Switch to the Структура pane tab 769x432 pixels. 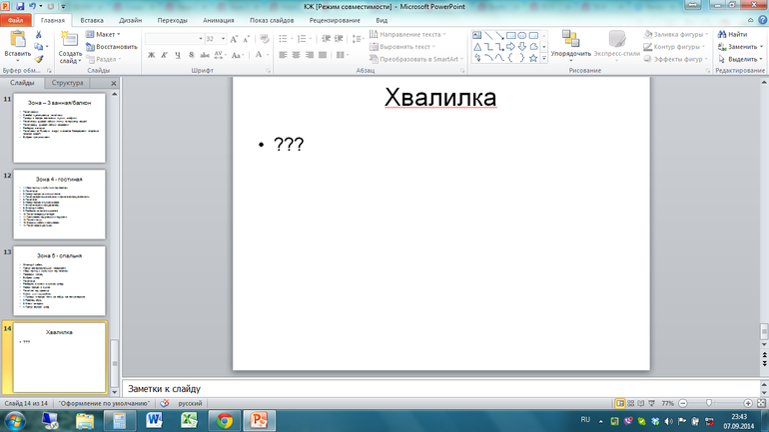67,84
